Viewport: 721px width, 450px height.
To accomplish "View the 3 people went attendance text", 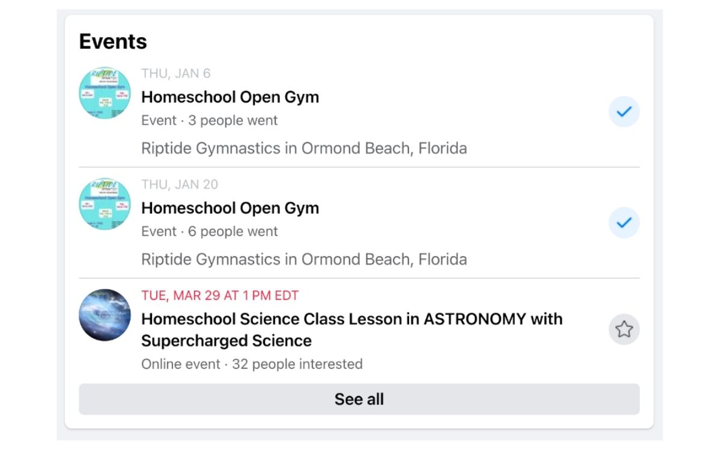I will pos(233,121).
